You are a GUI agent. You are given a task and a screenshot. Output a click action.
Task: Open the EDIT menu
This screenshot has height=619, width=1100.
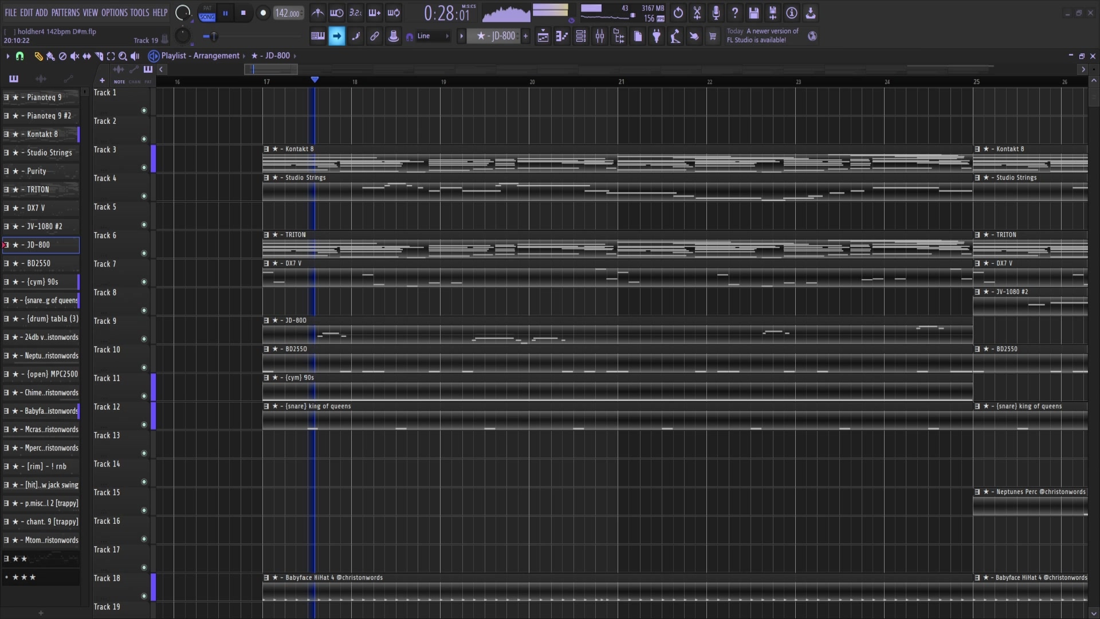click(x=26, y=13)
